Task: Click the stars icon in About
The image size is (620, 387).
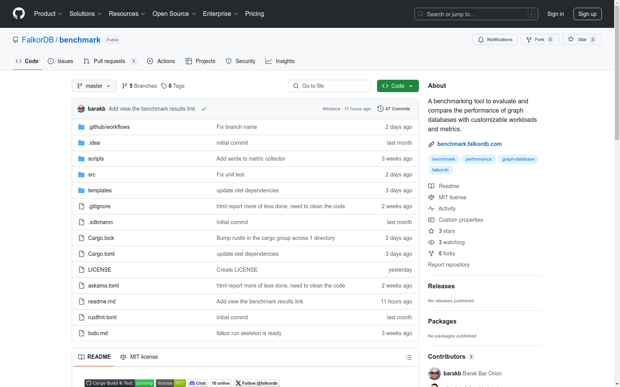Action: (x=431, y=231)
